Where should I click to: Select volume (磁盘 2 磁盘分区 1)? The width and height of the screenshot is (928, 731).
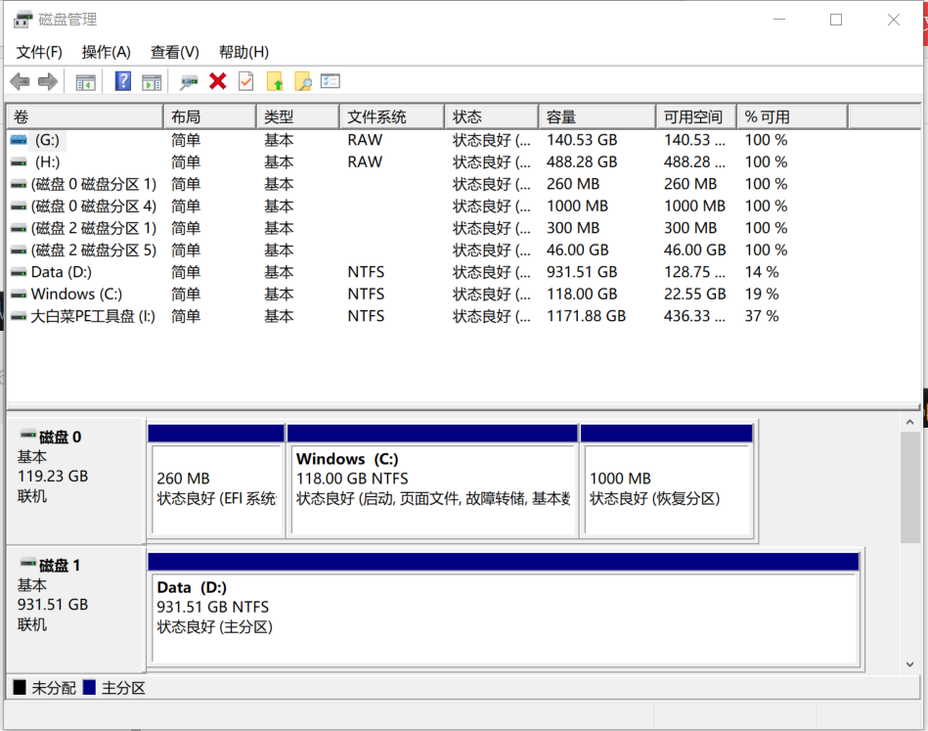point(463,228)
